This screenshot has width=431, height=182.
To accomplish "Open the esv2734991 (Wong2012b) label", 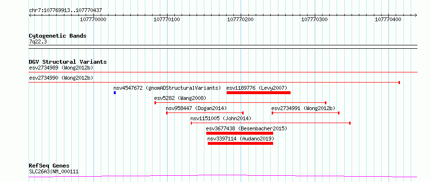I will (x=303, y=108).
